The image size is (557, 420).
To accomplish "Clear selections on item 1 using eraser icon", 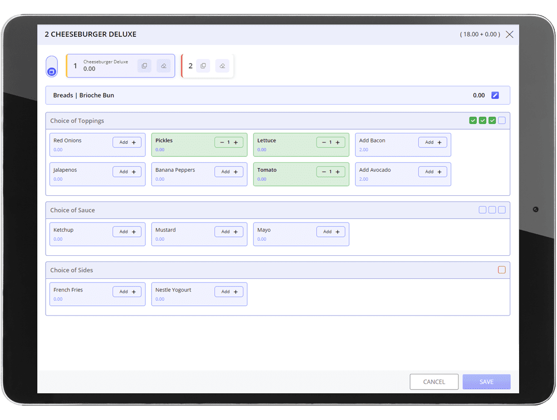I will (163, 66).
